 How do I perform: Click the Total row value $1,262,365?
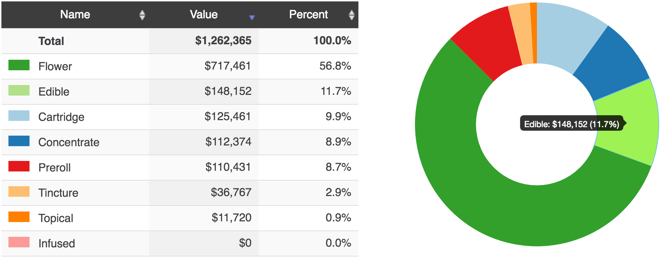tap(223, 41)
